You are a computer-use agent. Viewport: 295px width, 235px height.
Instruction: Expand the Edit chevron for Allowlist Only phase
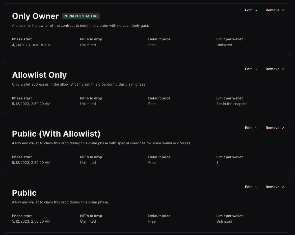[x=256, y=69]
